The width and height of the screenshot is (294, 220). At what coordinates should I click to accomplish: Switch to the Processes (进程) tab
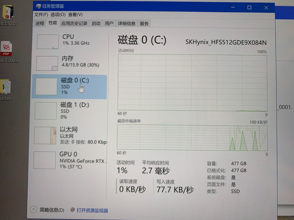click(x=40, y=24)
